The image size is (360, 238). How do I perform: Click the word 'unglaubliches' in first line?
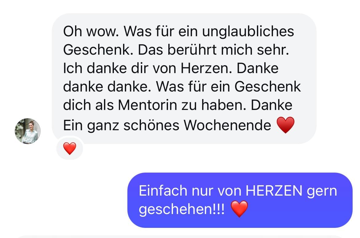[x=248, y=31]
